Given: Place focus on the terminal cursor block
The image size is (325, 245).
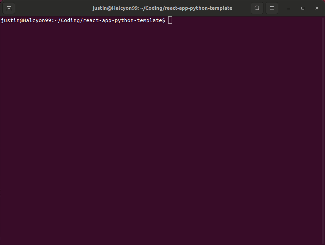Looking at the screenshot, I should pos(170,20).
